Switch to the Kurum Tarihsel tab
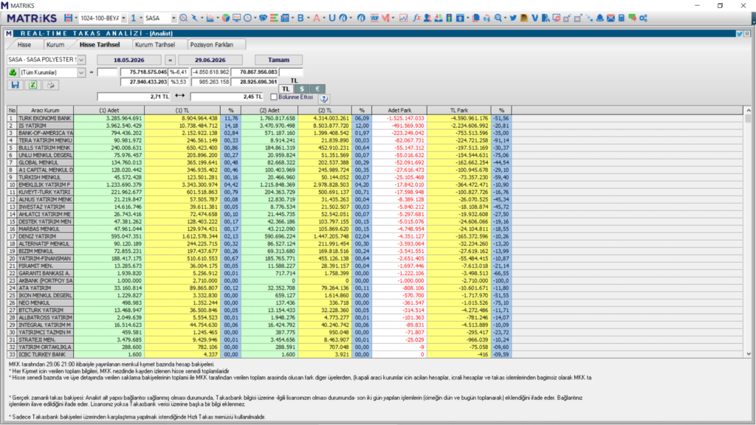Image resolution: width=756 pixels, height=425 pixels. coord(155,44)
